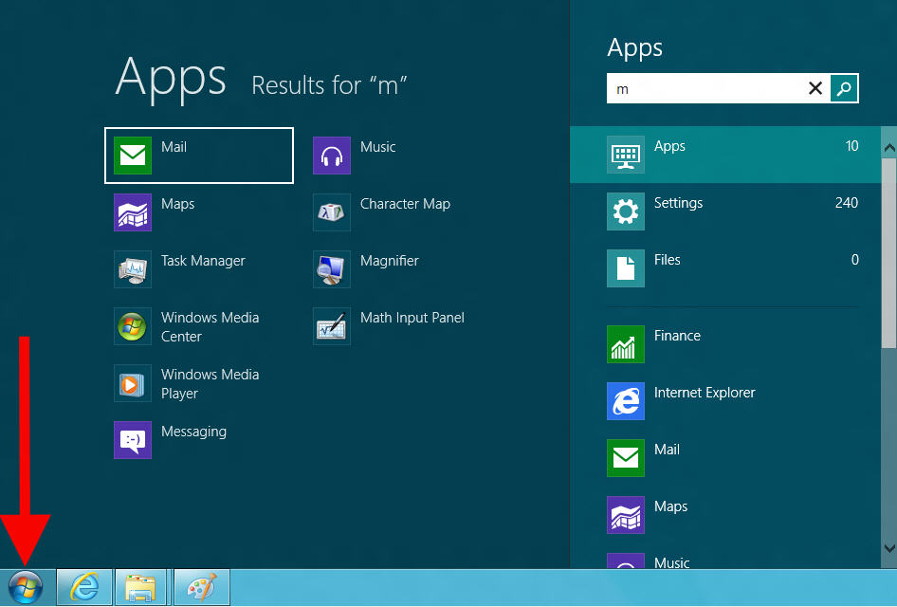Image resolution: width=897 pixels, height=607 pixels.
Task: Open the Mail app icon in results
Action: 133,155
